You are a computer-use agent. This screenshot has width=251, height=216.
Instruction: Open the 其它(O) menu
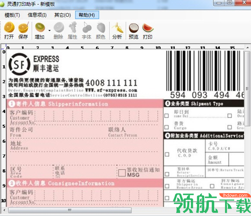63,15
